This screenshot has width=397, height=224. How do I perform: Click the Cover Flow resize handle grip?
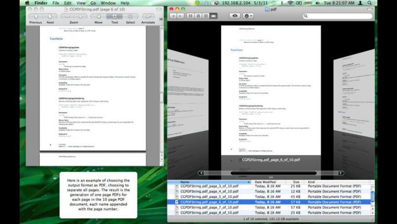[271, 177]
